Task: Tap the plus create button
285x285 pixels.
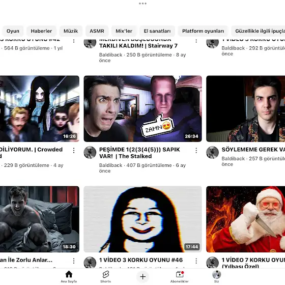Action: pyautogui.click(x=142, y=276)
